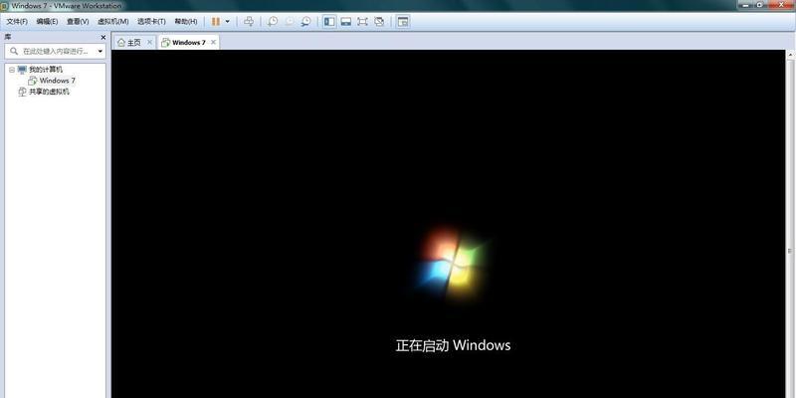The image size is (796, 398).
Task: Open the 查看(V) menu
Action: click(78, 22)
